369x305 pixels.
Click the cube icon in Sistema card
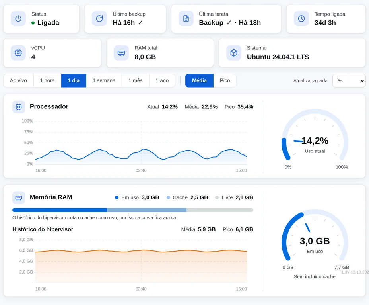point(234,53)
